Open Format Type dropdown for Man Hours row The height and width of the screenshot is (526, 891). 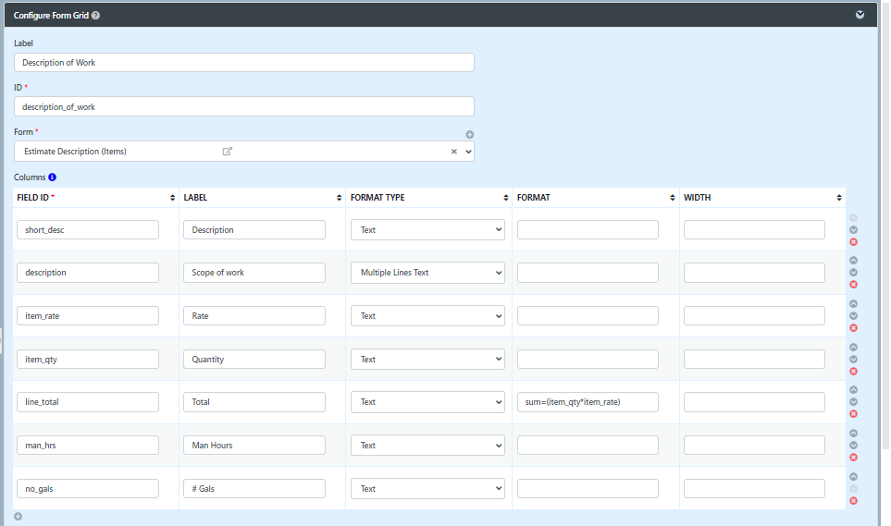point(427,446)
